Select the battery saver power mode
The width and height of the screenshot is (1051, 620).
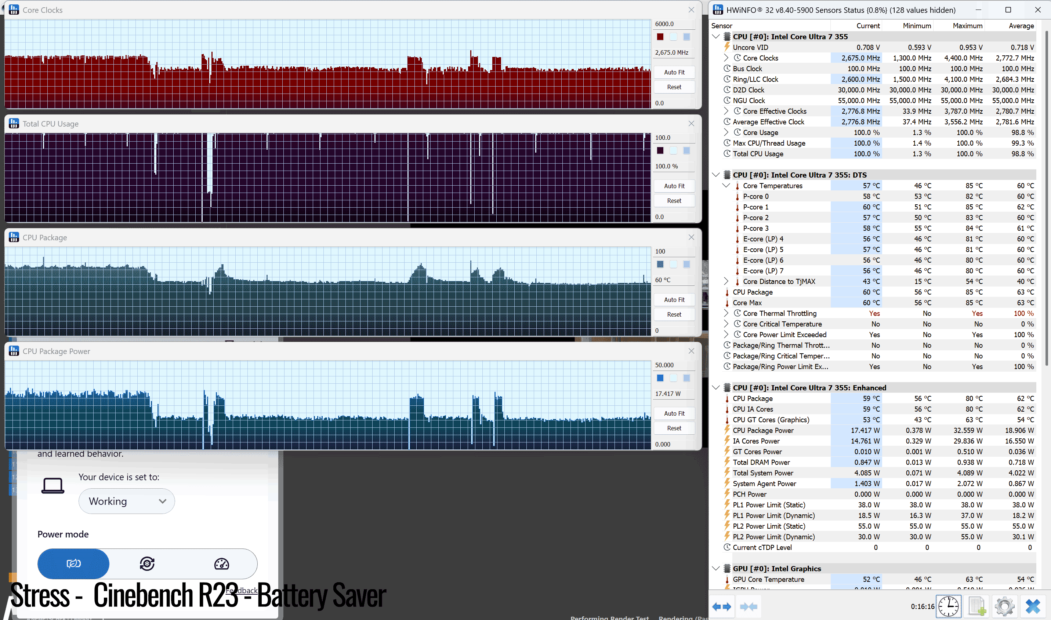pos(73,564)
